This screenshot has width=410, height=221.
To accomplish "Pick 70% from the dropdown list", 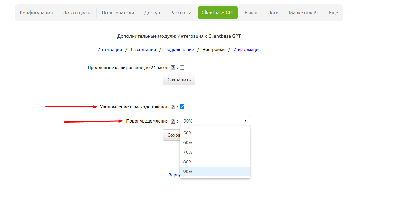I will (x=215, y=152).
